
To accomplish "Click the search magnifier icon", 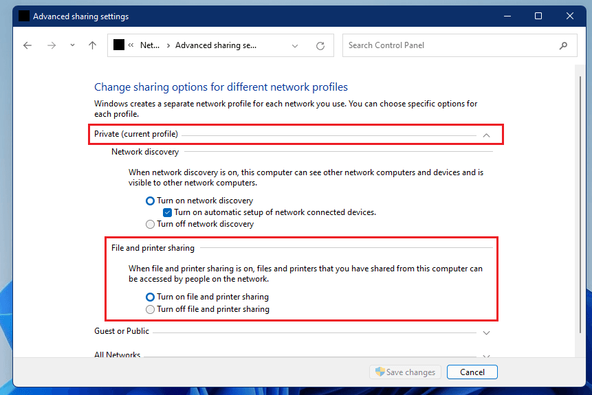I will 564,46.
